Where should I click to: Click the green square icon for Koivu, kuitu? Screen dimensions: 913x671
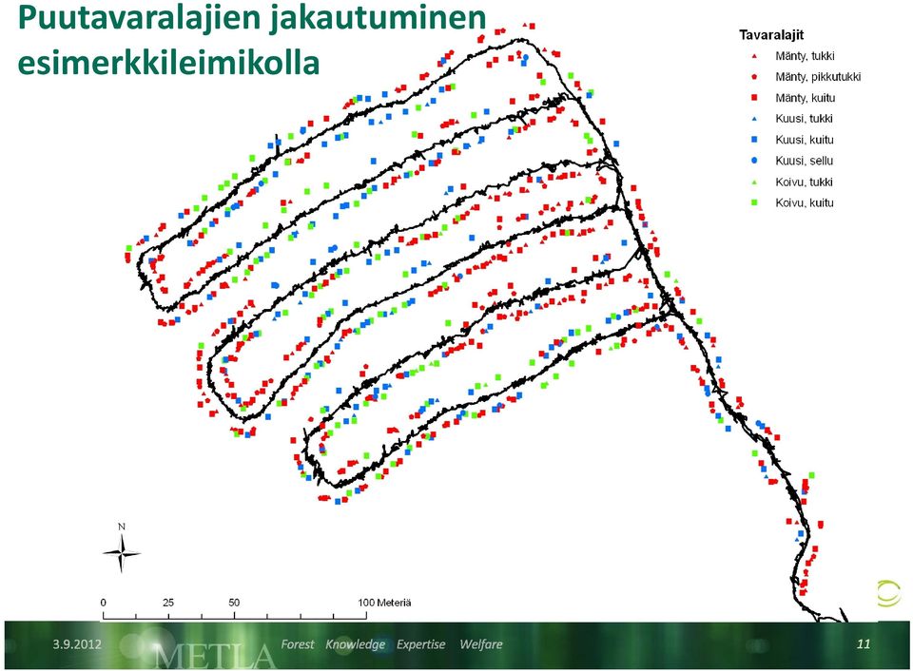(754, 202)
